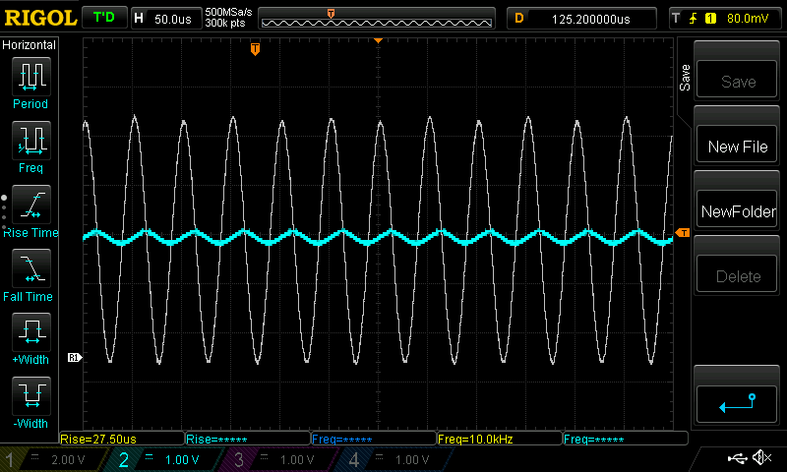Select the Fall Time measurement icon
This screenshot has width=787, height=472.
[x=30, y=268]
